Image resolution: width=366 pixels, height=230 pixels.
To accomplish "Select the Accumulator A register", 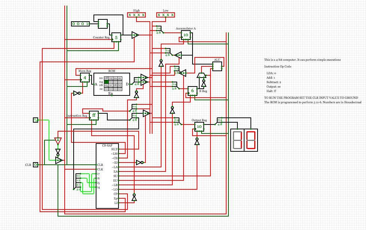I will tap(186, 35).
